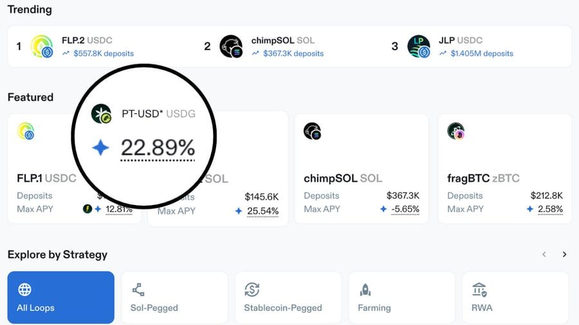Show next strategies with right chevron
The width and height of the screenshot is (579, 325).
point(564,254)
